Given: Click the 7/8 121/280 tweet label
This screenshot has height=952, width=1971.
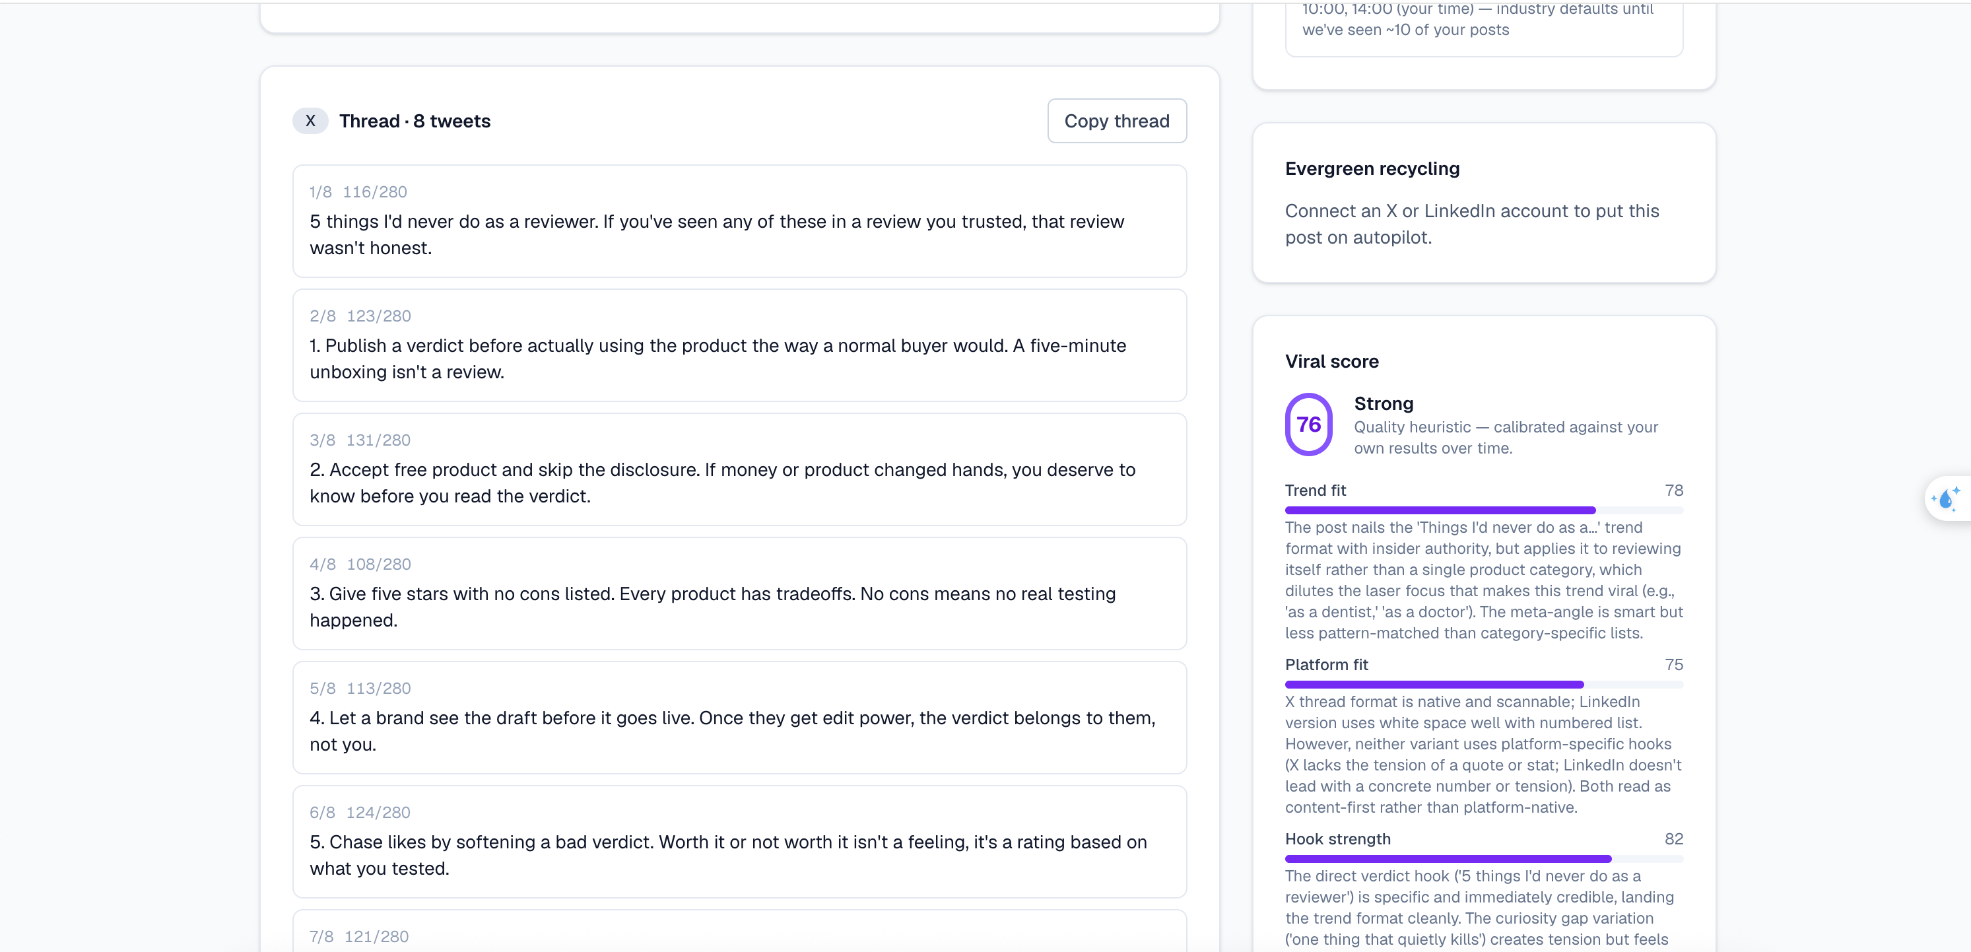Looking at the screenshot, I should click(359, 936).
